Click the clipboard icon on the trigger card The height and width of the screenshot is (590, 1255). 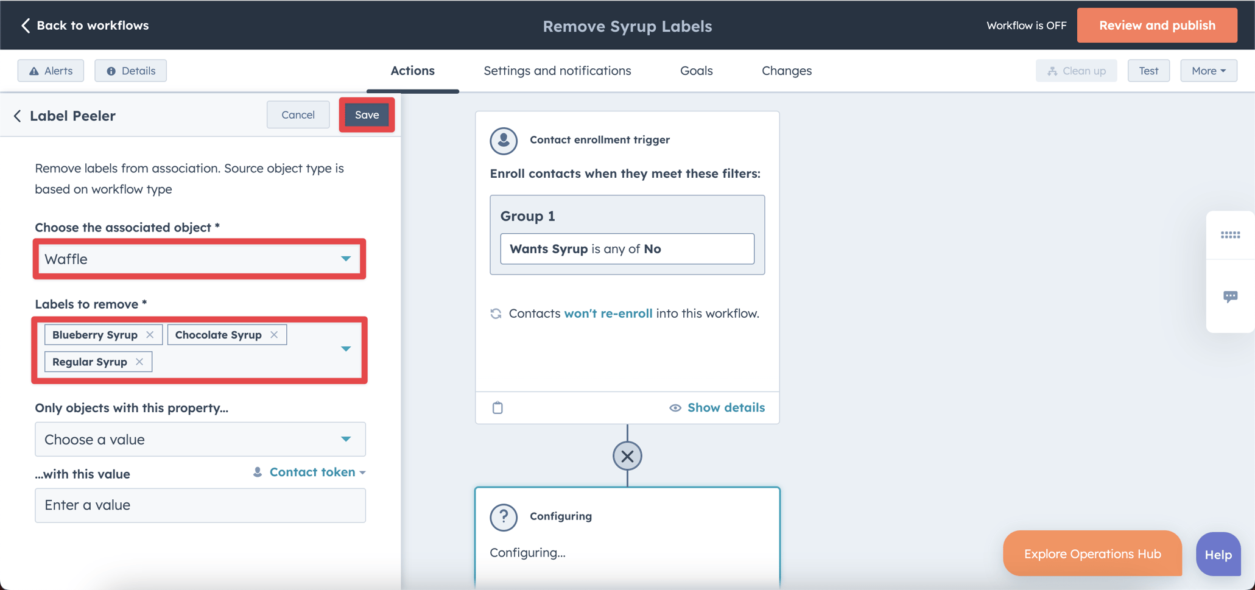pos(497,407)
